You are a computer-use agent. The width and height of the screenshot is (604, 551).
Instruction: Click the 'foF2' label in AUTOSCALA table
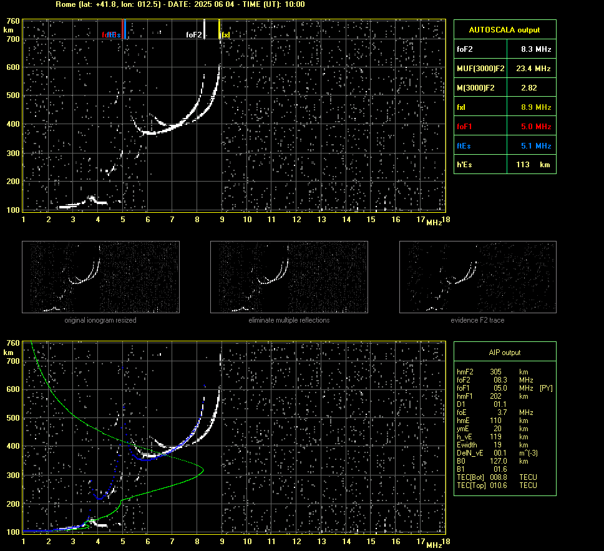[465, 49]
